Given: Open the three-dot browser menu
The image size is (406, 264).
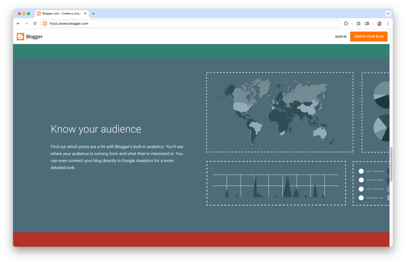Looking at the screenshot, I should (x=388, y=23).
